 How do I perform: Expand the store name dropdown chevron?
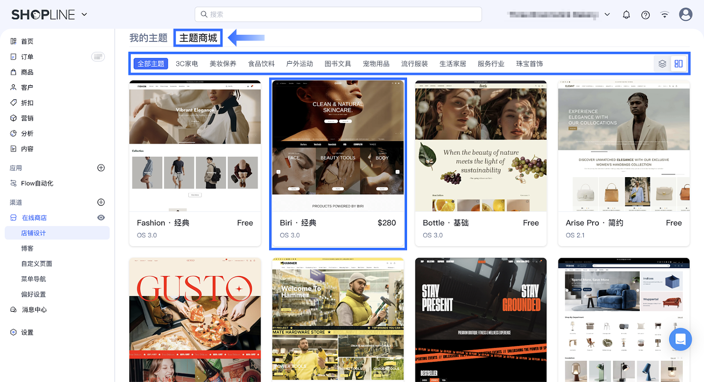607,15
